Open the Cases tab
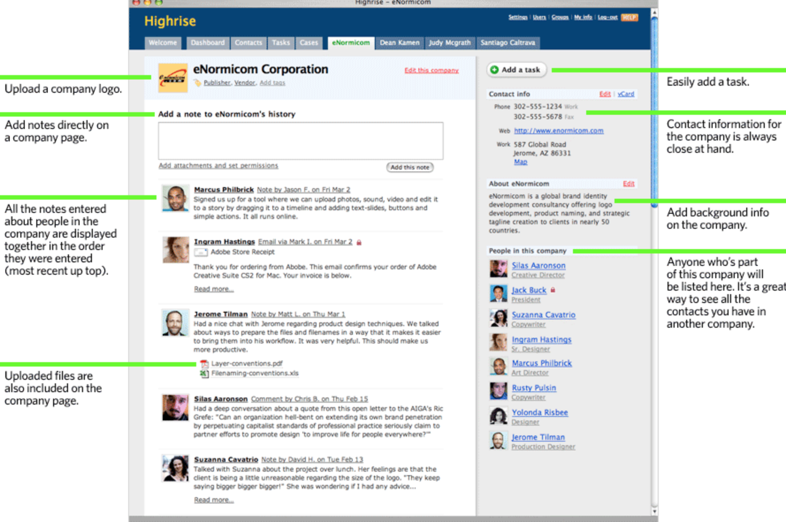 coord(309,43)
